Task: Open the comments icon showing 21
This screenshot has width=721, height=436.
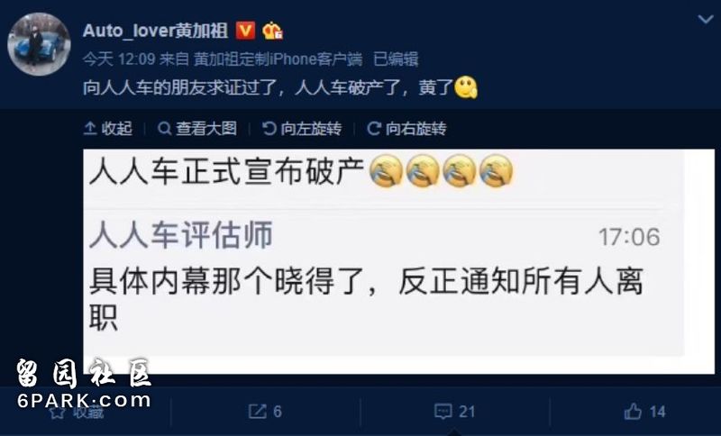Action: coord(454,411)
